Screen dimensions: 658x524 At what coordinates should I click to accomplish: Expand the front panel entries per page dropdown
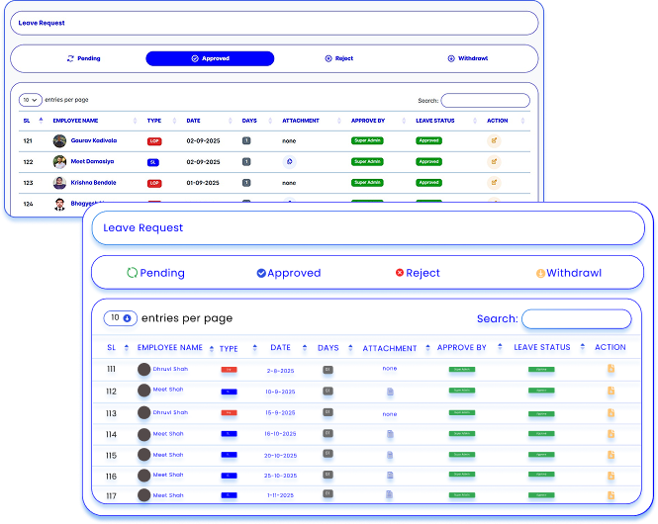[x=121, y=317]
